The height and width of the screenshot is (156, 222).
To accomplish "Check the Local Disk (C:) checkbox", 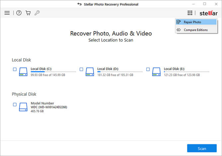I will click(15, 69).
